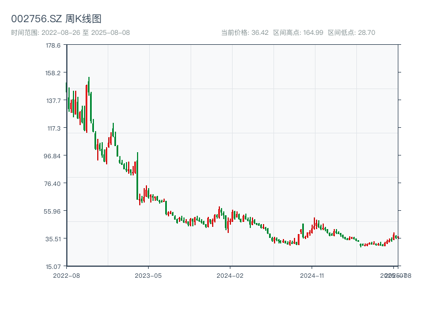The width and height of the screenshot is (442, 332).
Task: Click the end date 2025-08-08
Action: point(110,32)
